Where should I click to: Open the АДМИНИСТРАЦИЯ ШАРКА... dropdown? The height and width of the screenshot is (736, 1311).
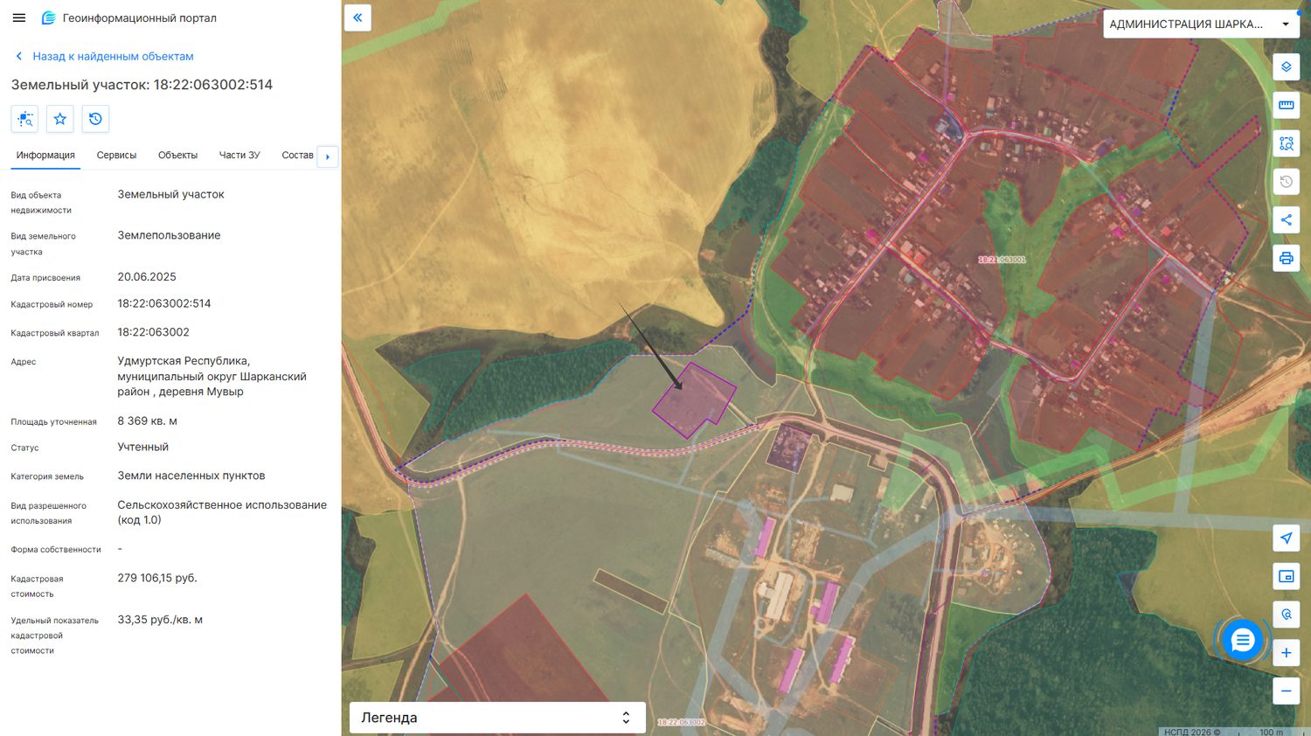1200,24
